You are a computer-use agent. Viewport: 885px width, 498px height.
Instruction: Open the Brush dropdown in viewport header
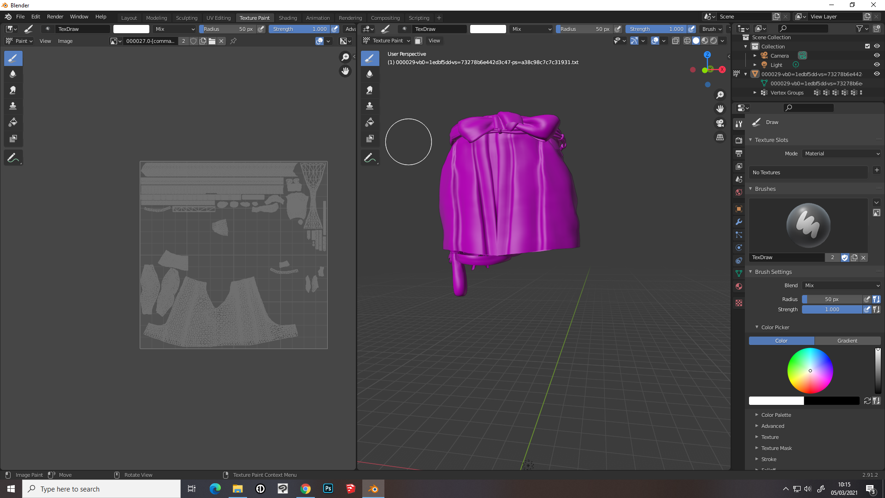712,29
